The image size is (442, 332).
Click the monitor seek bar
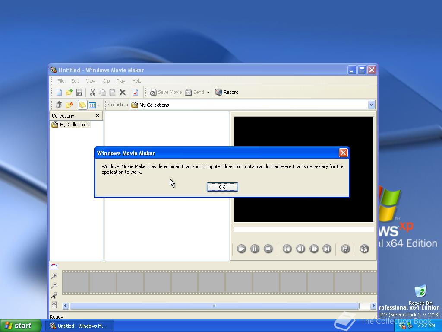pyautogui.click(x=303, y=229)
